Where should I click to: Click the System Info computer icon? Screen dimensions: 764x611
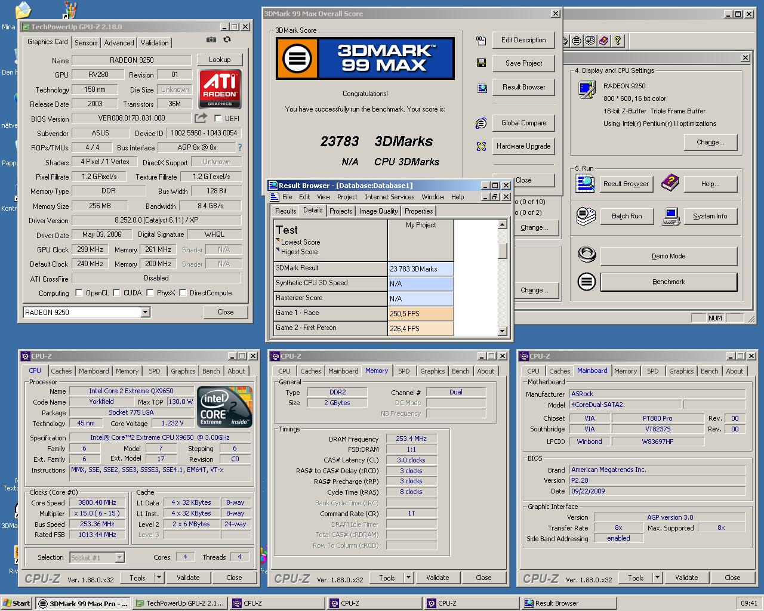pyautogui.click(x=671, y=216)
